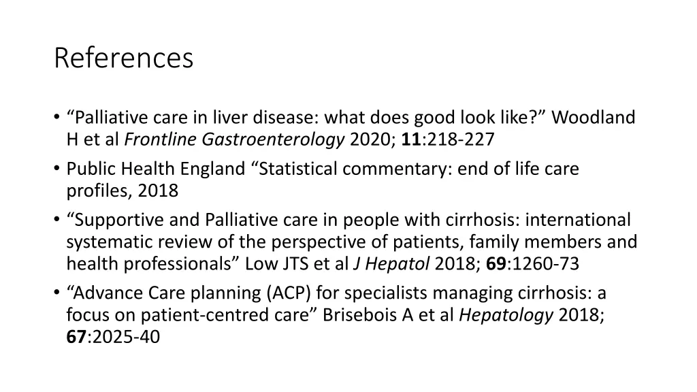Click the first bullet point marker
This screenshot has height=392, width=697.
56,117
